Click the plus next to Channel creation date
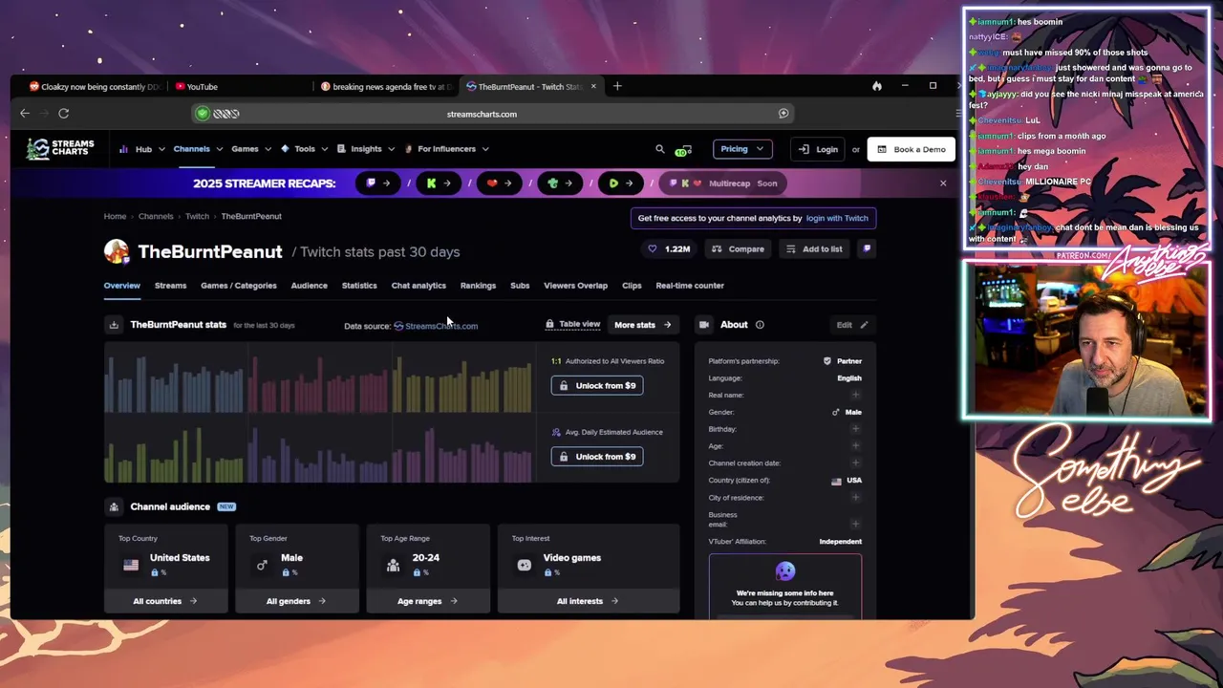This screenshot has height=688, width=1223. pos(855,463)
